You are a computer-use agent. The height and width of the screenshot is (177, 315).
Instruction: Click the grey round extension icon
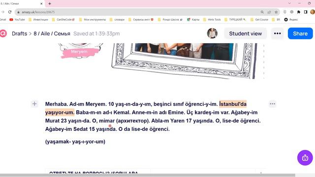[x=292, y=12]
